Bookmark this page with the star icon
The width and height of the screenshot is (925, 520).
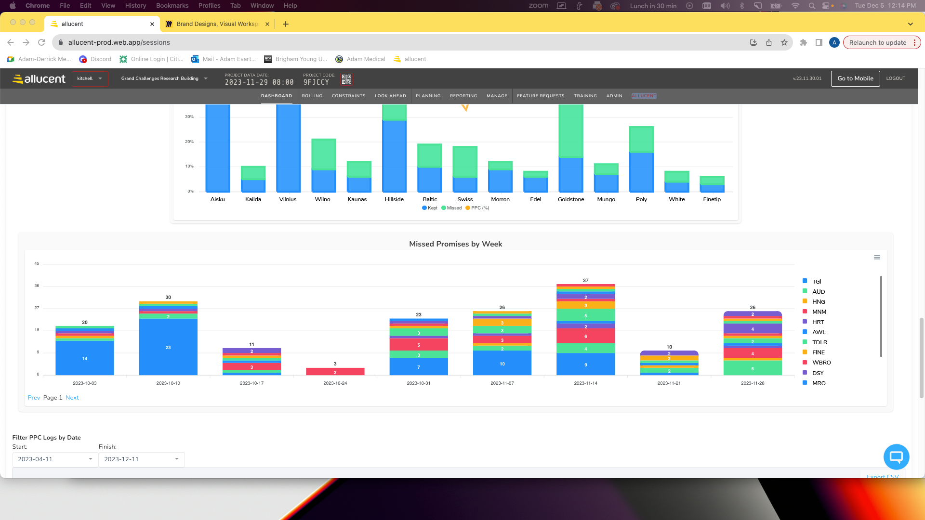pyautogui.click(x=784, y=42)
